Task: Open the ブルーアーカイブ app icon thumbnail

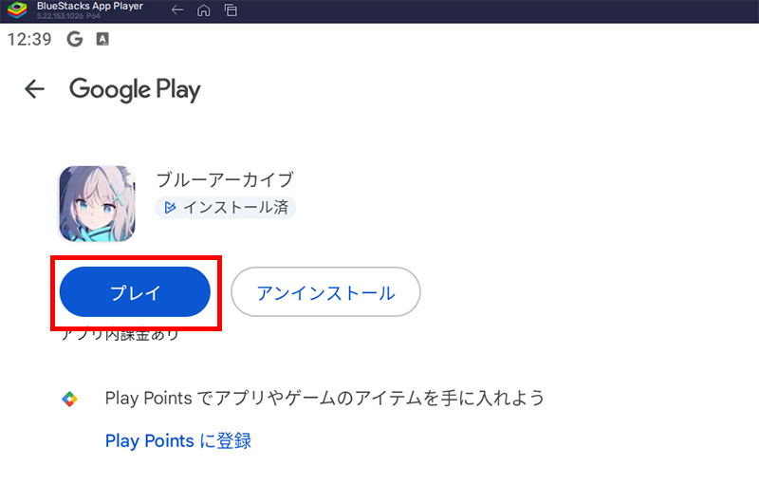Action: [97, 203]
